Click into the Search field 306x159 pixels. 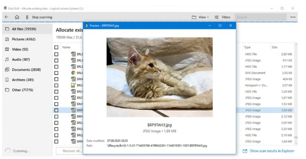point(260,17)
